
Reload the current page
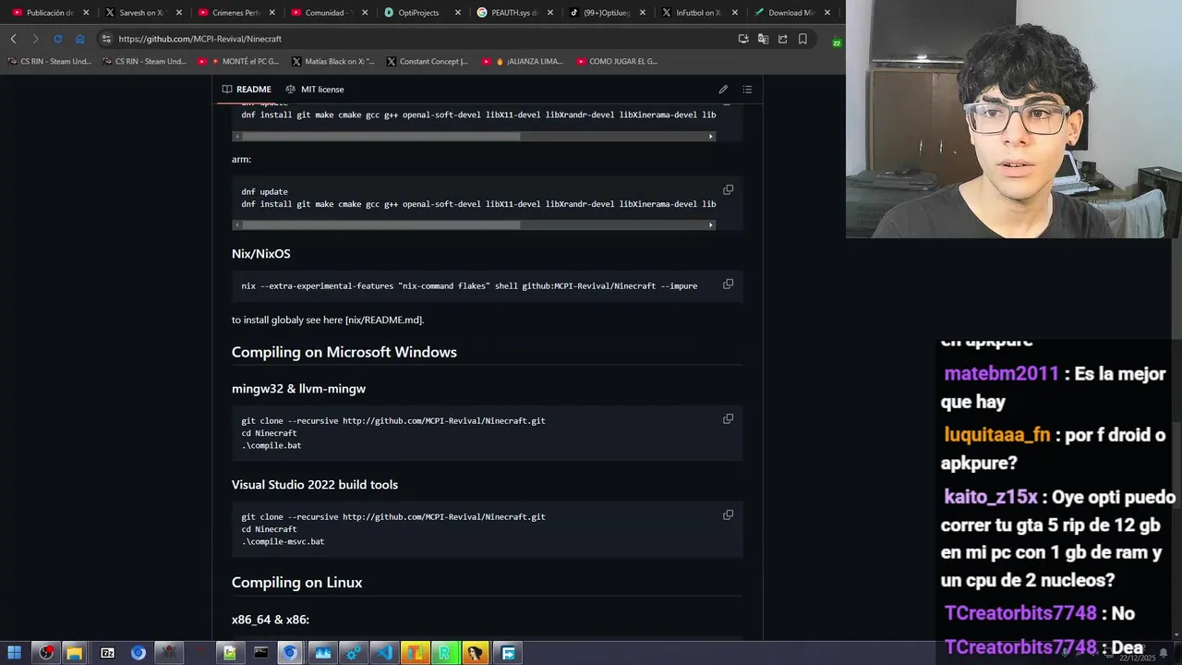57,39
